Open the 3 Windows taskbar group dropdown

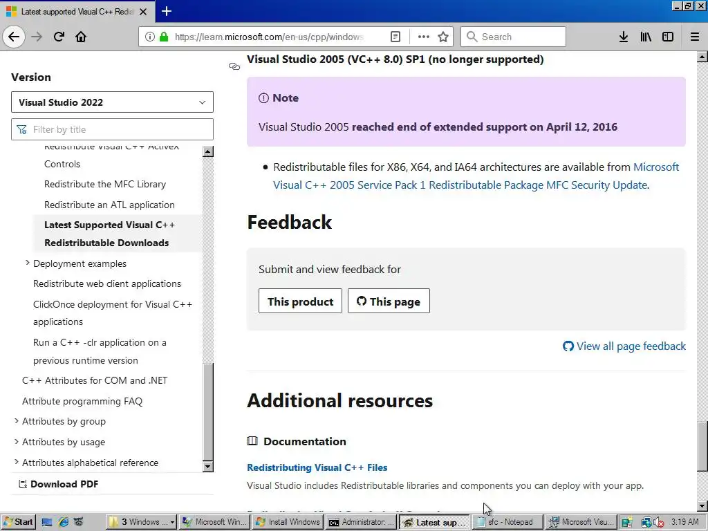[x=142, y=522]
